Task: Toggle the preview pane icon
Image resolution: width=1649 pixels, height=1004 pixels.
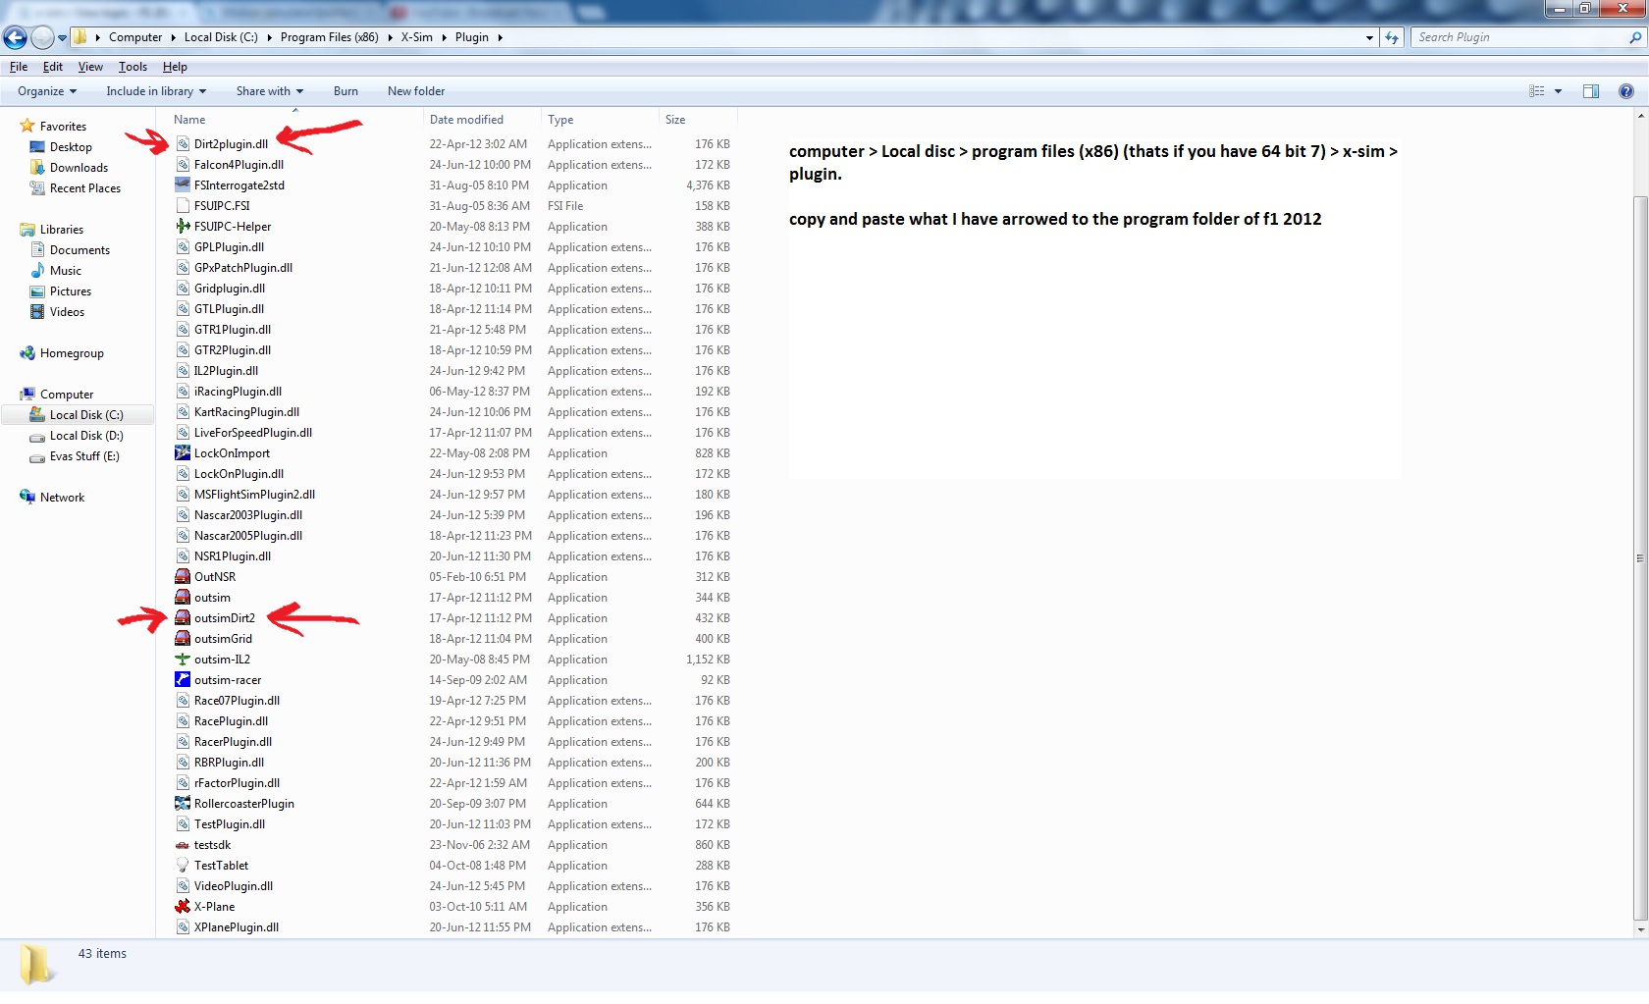Action: click(x=1591, y=91)
